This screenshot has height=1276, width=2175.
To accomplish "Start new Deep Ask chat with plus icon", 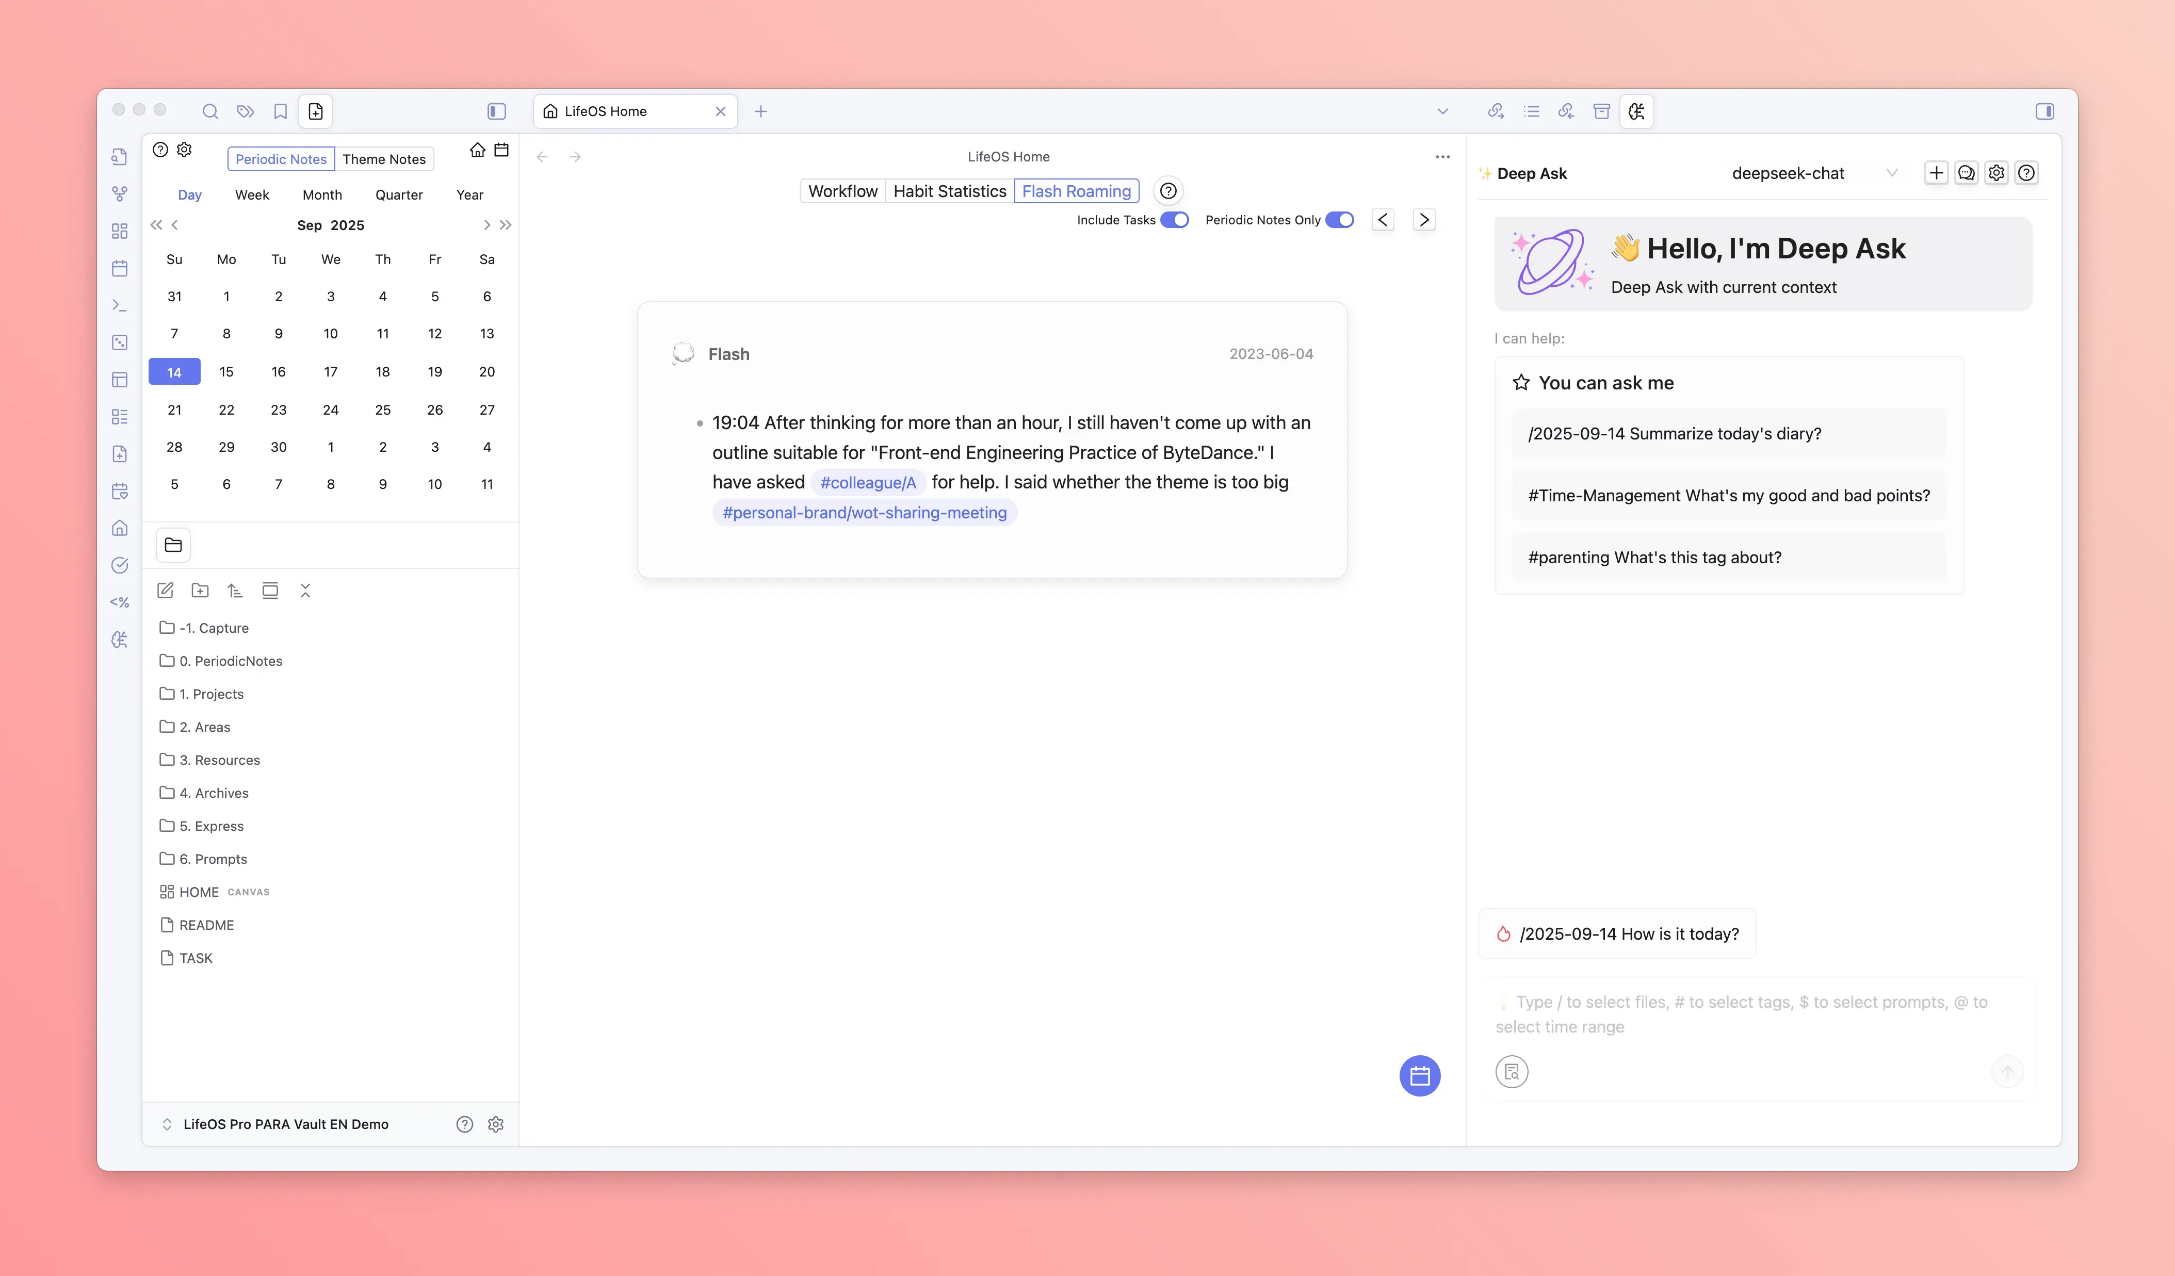I will (x=1936, y=173).
